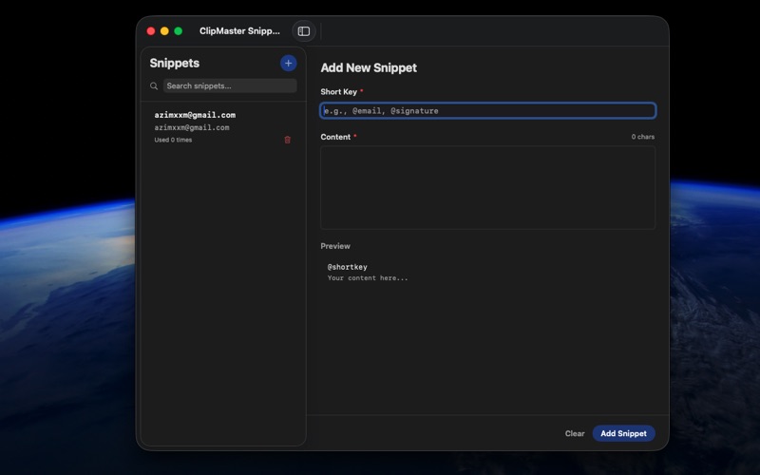The image size is (760, 475).
Task: Click inside the Content text area
Action: 488,187
